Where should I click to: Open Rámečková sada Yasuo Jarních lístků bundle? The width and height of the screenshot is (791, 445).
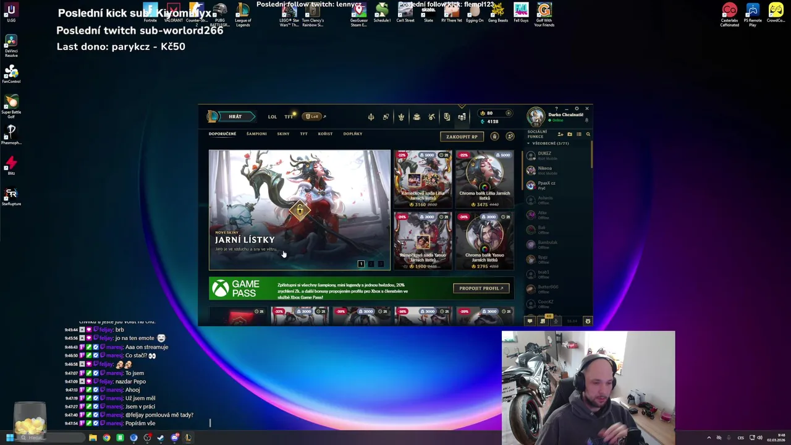pyautogui.click(x=423, y=241)
